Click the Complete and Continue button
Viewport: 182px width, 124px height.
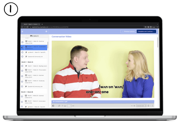pos(146,31)
